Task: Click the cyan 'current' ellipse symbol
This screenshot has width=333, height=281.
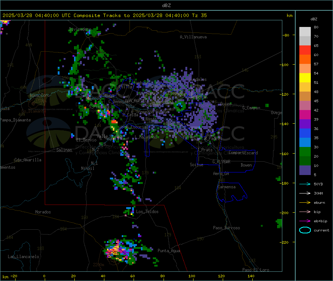Action: (x=305, y=230)
